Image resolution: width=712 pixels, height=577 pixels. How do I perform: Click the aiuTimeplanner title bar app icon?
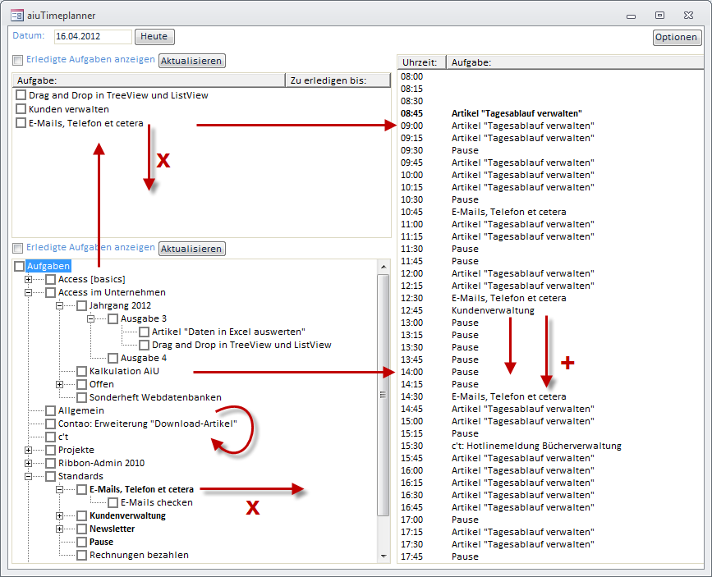click(x=16, y=15)
